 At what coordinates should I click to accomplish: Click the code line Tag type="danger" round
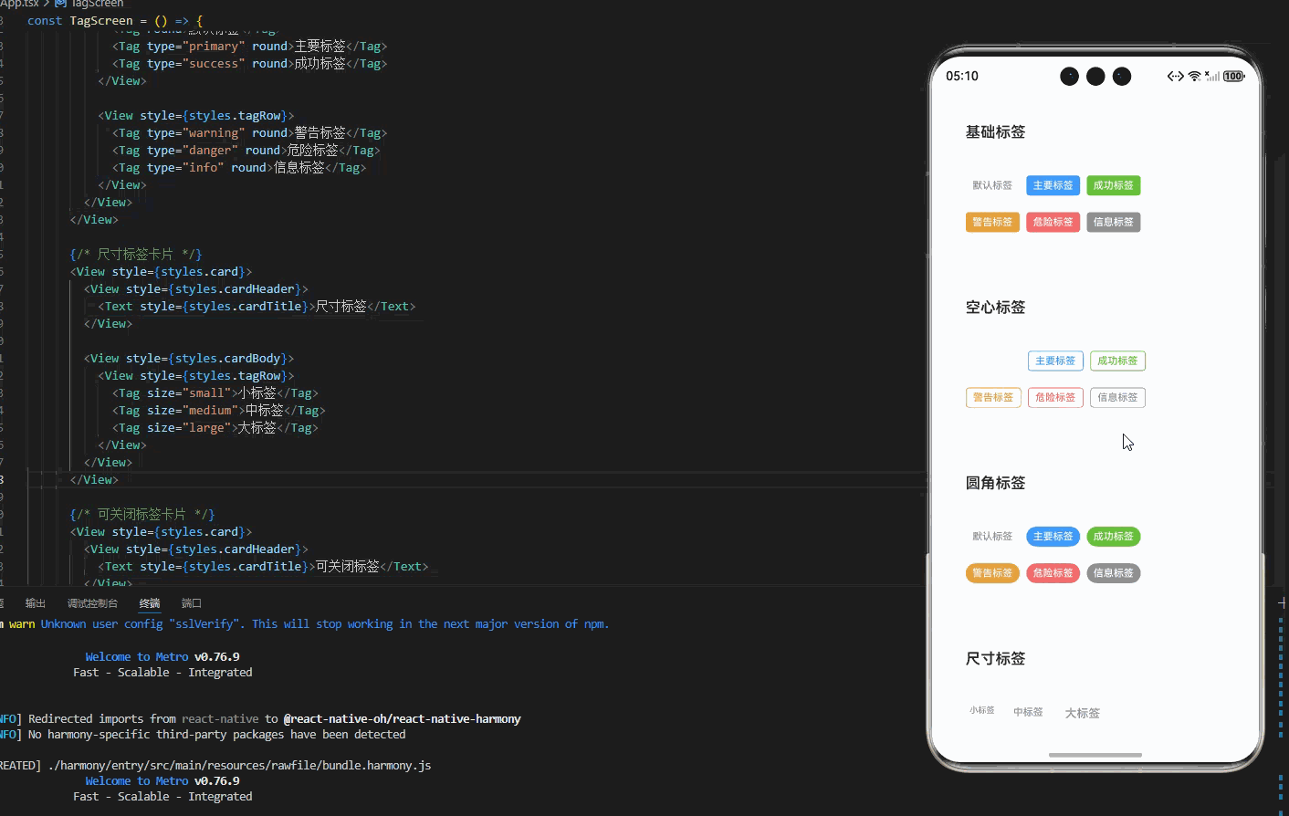click(246, 151)
